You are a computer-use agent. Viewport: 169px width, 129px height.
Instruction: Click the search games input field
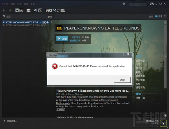pos(26,17)
